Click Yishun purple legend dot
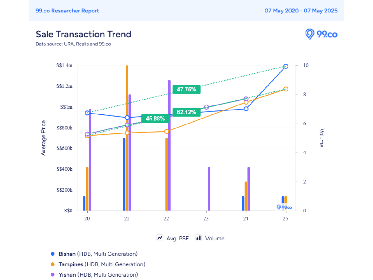 pos(53,275)
